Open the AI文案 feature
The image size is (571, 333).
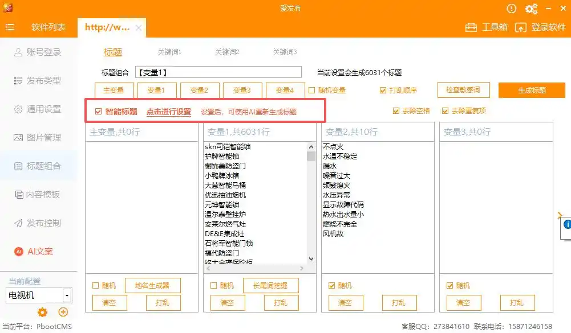click(x=38, y=252)
